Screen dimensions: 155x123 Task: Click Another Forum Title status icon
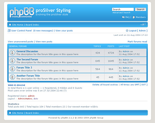(12, 77)
